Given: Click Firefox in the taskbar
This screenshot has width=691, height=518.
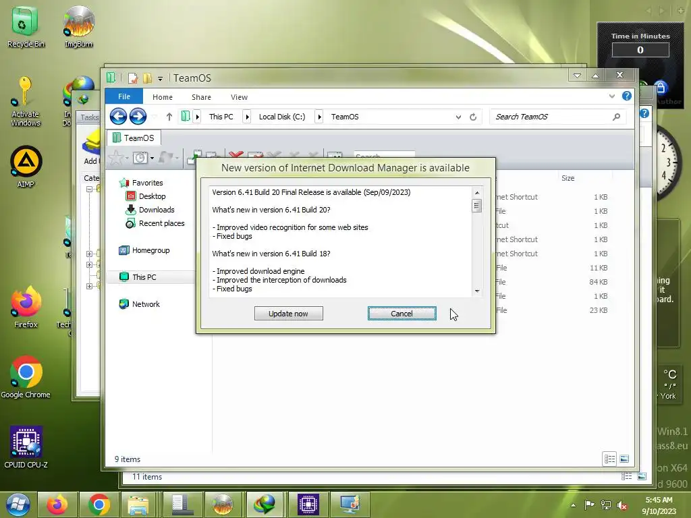Looking at the screenshot, I should (x=57, y=505).
